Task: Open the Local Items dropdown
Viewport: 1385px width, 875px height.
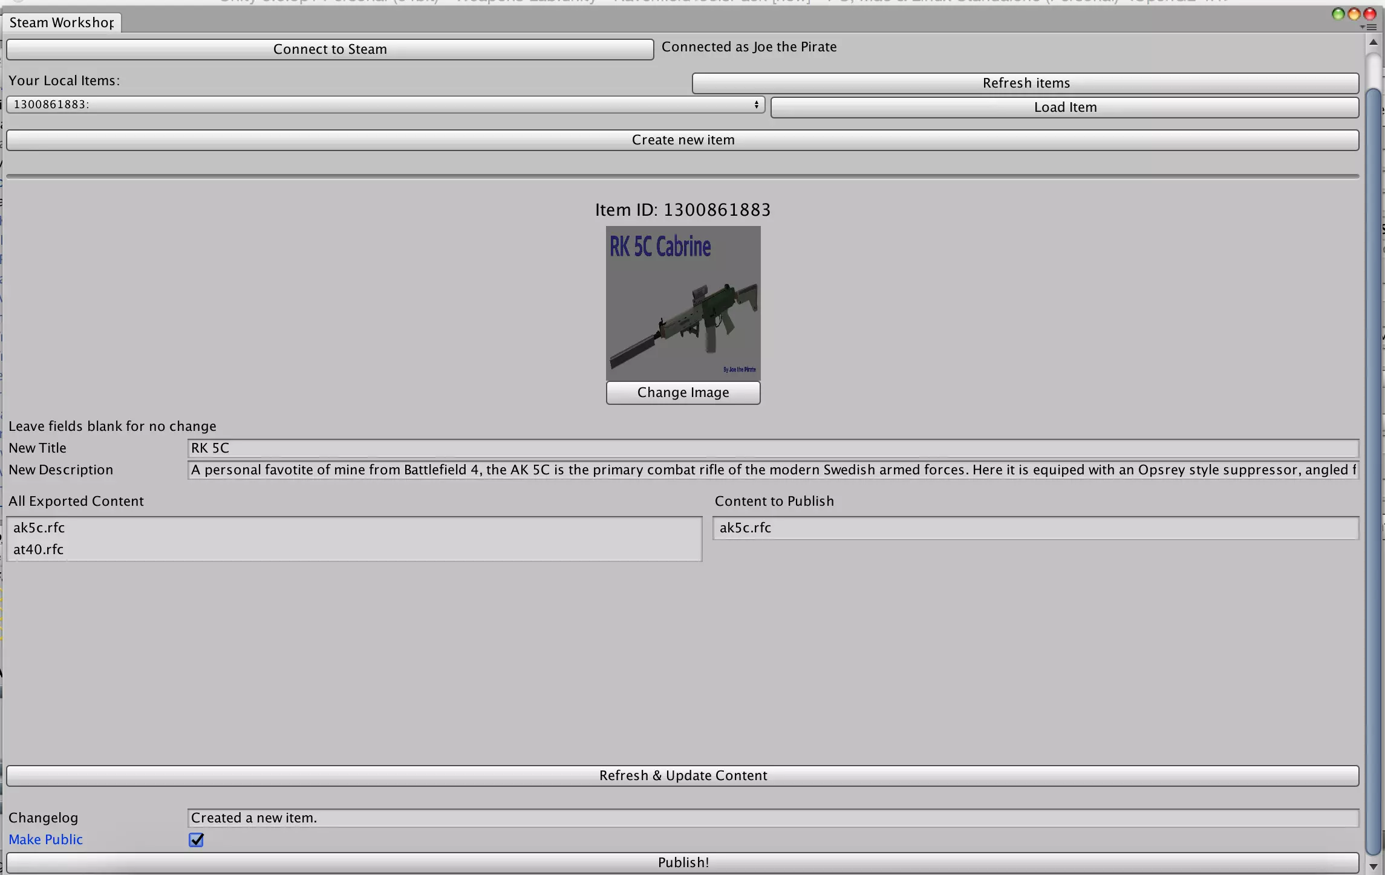Action: pos(385,105)
